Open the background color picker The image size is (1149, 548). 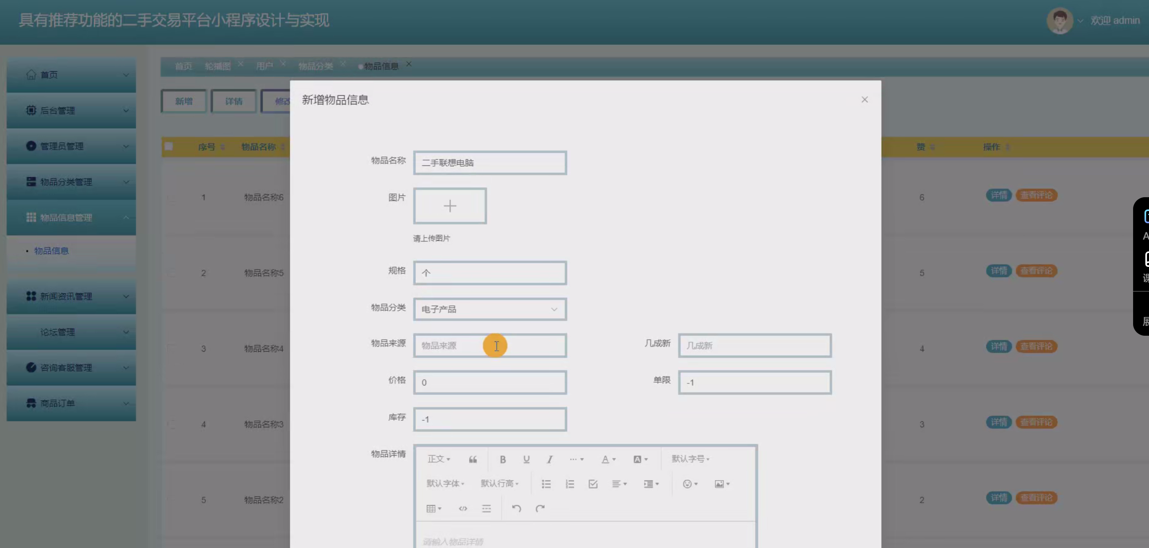(x=641, y=459)
